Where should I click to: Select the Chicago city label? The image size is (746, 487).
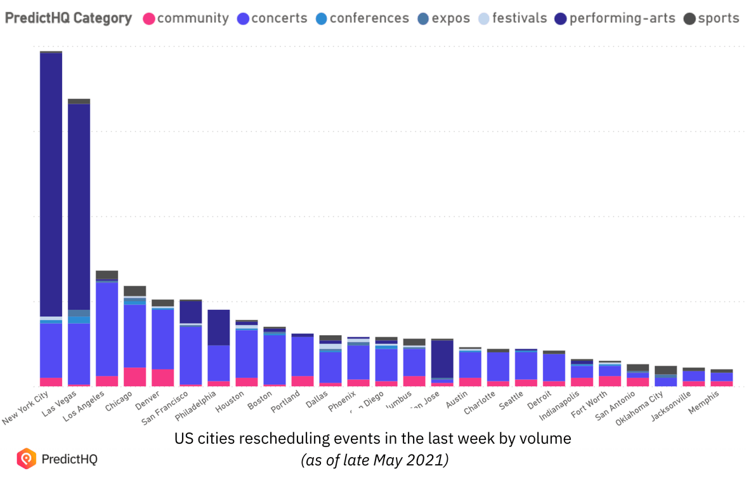(117, 401)
